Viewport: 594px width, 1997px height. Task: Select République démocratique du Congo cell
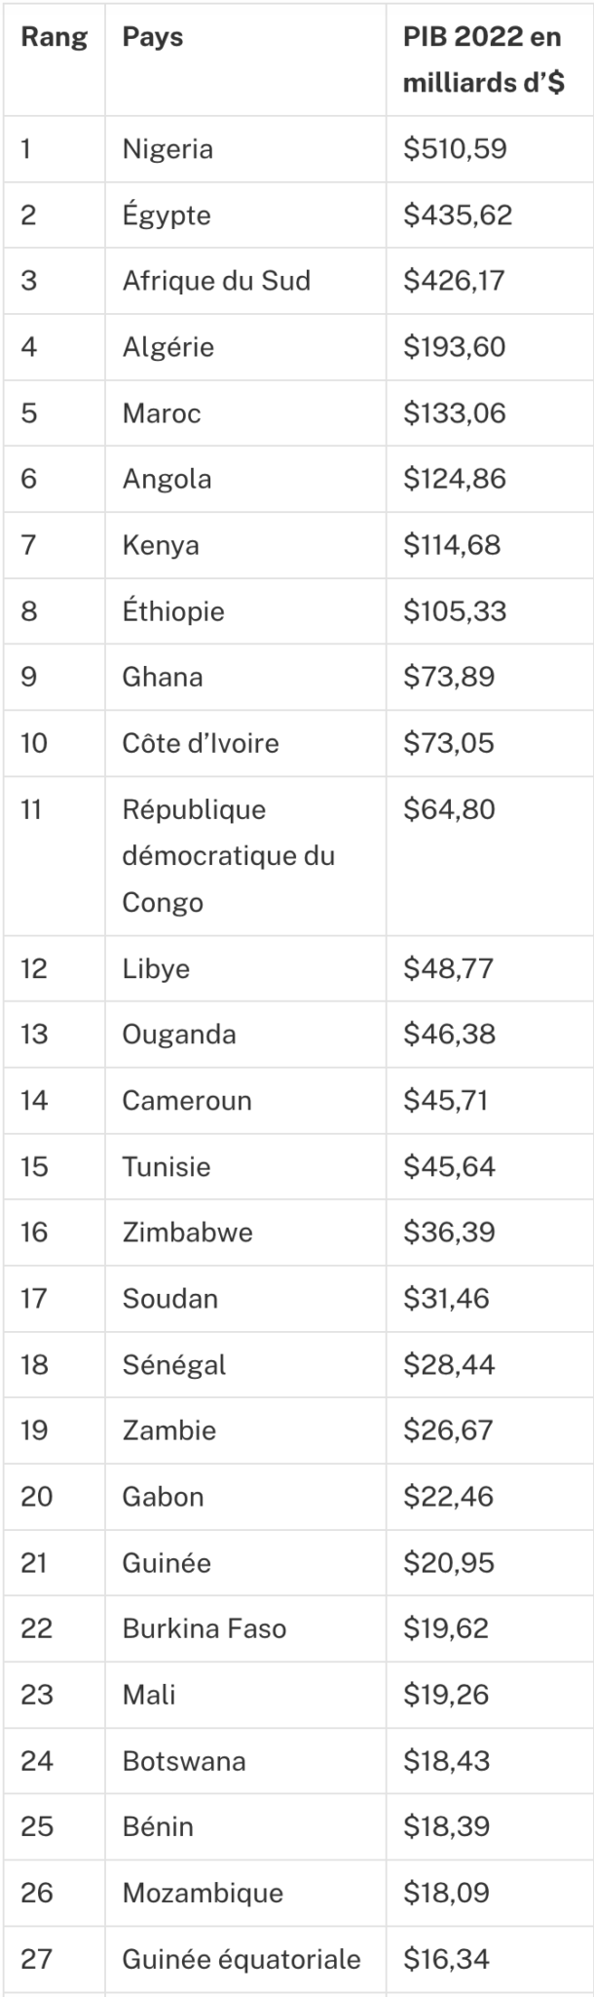coord(228,855)
